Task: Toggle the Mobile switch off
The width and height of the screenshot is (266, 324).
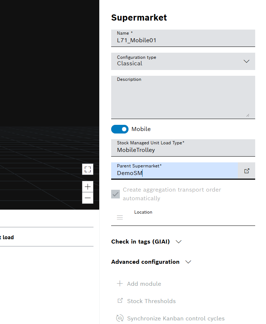Action: click(x=120, y=129)
